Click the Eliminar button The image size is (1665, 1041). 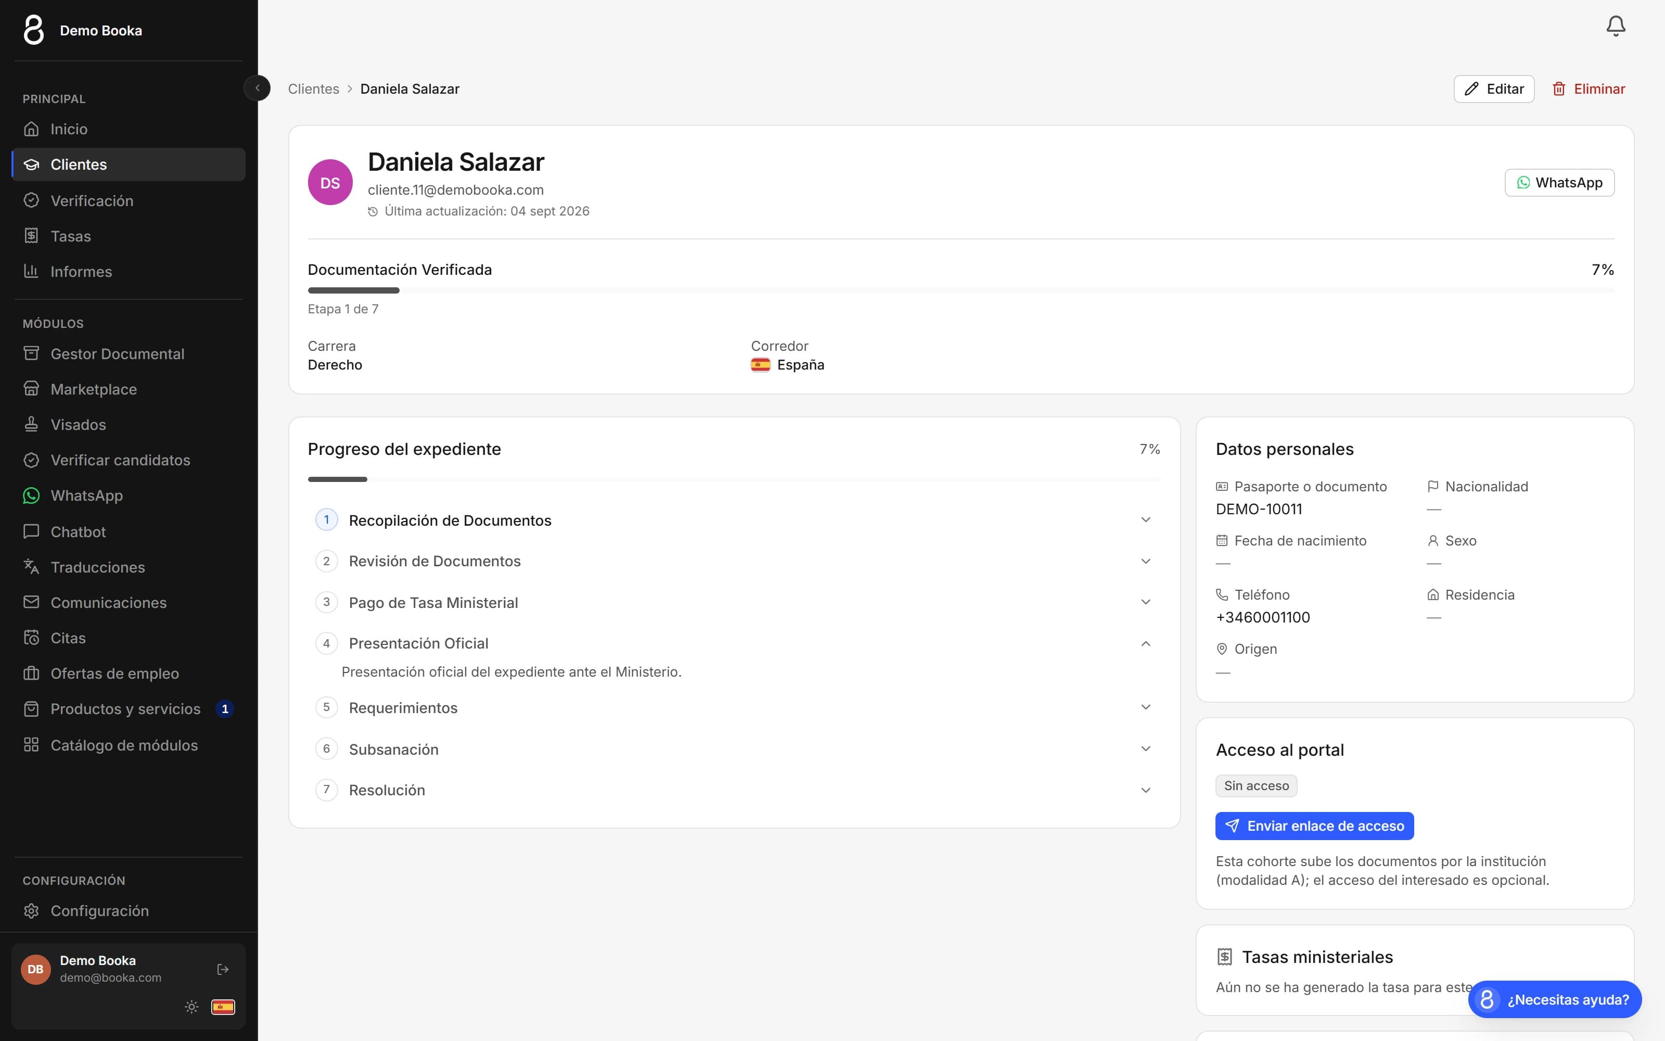click(x=1588, y=89)
